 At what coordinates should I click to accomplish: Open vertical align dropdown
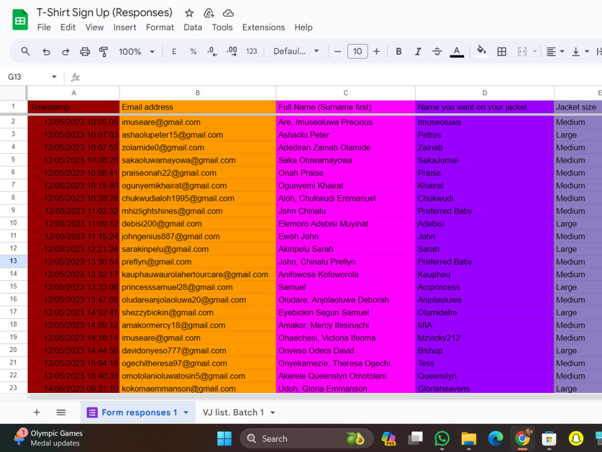pos(580,51)
